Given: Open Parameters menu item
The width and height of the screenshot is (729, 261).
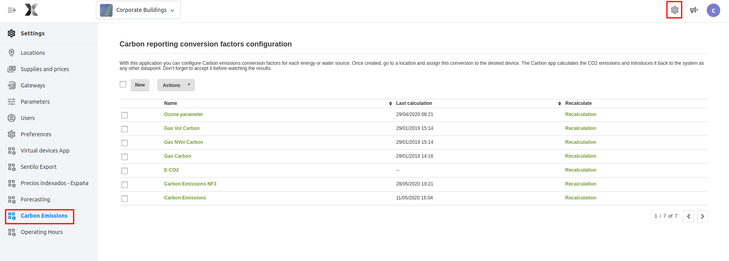Looking at the screenshot, I should (x=35, y=102).
